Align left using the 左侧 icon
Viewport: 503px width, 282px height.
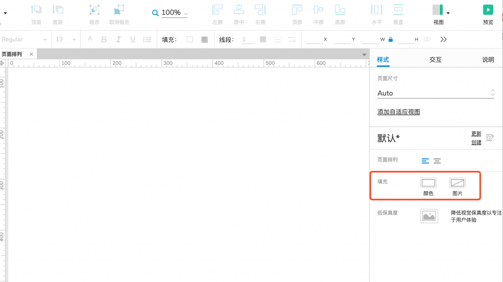[217, 10]
